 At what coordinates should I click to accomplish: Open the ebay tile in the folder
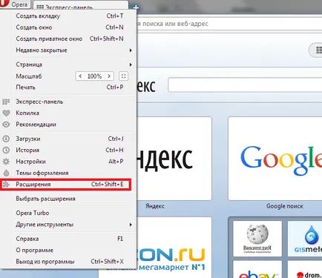pyautogui.click(x=257, y=269)
